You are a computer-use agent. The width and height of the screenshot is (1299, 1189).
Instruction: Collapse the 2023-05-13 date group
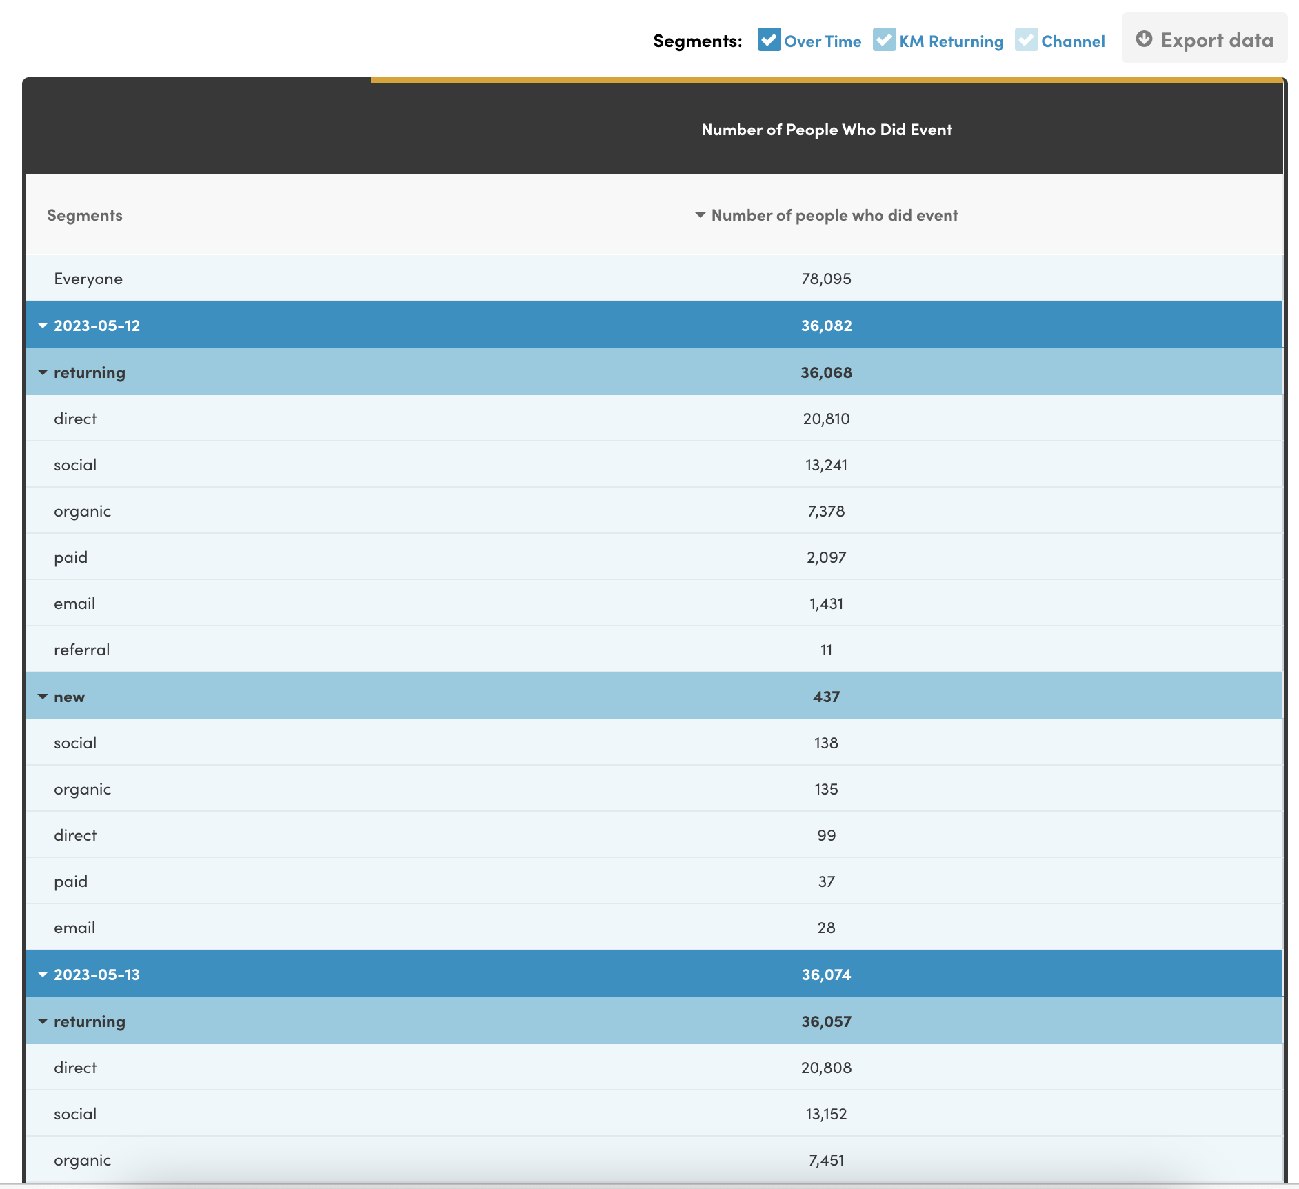(42, 974)
